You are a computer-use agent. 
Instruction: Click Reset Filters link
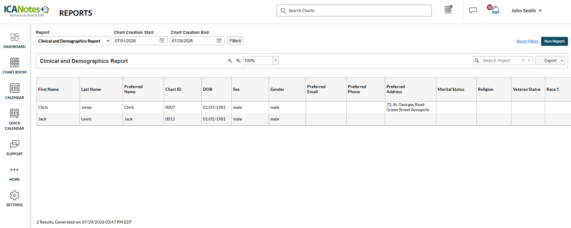tap(528, 41)
